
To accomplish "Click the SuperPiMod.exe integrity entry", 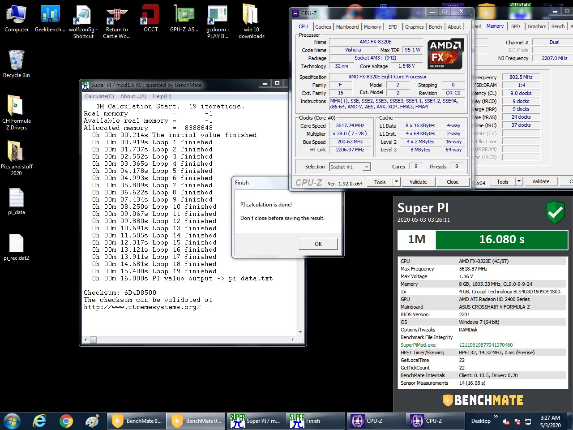I will 418,345.
